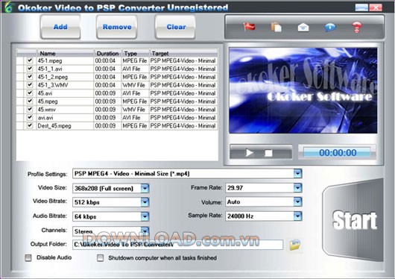
Task: Uncheck the 45.avi file checkbox
Action: pyautogui.click(x=30, y=93)
